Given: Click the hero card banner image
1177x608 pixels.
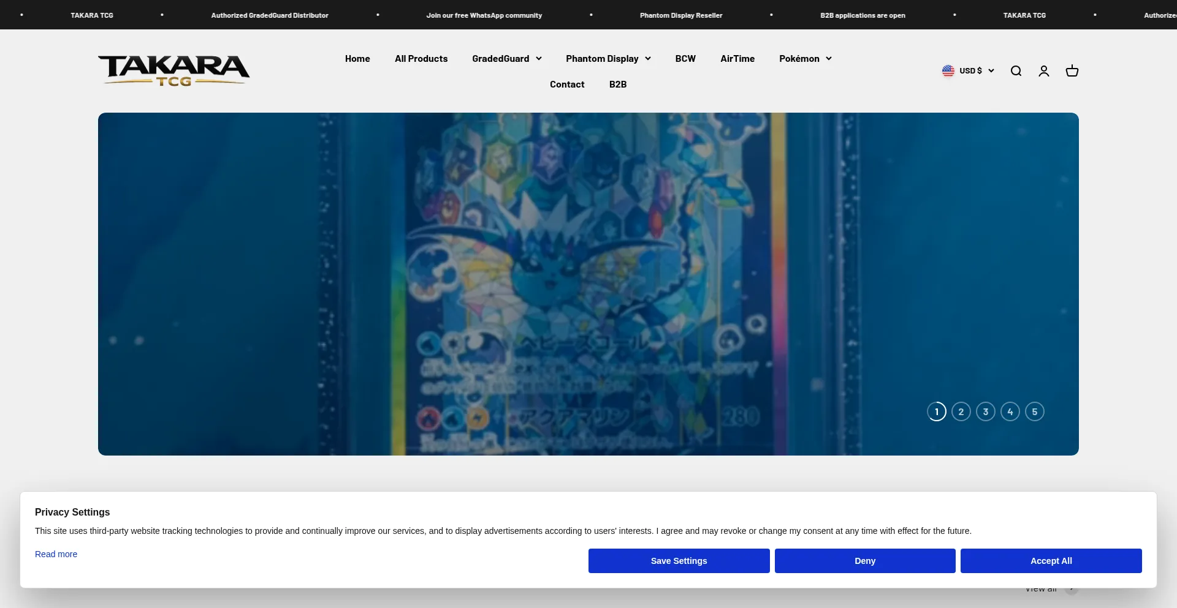Looking at the screenshot, I should point(588,284).
